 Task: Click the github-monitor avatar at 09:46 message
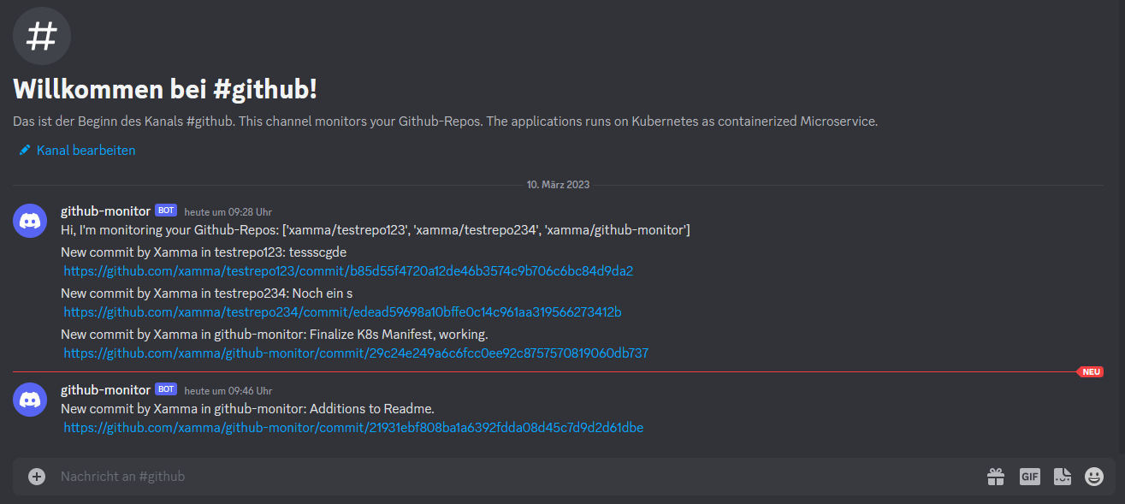(30, 400)
